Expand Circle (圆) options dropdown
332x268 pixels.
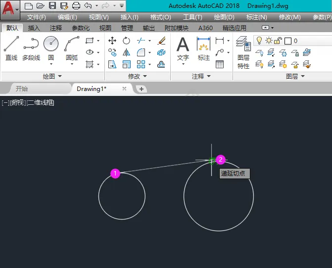point(51,64)
